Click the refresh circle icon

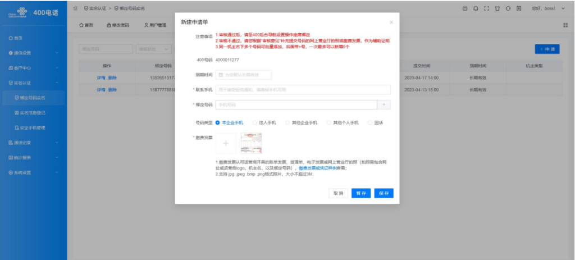click(508, 8)
